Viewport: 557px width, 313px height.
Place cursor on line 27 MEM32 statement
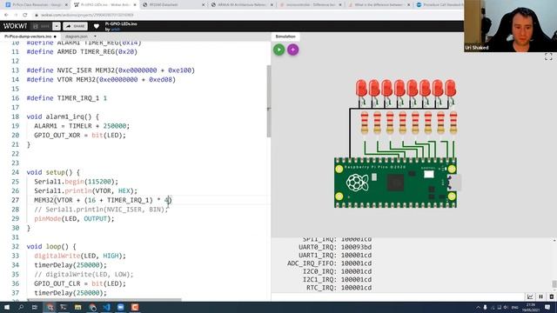pos(103,200)
